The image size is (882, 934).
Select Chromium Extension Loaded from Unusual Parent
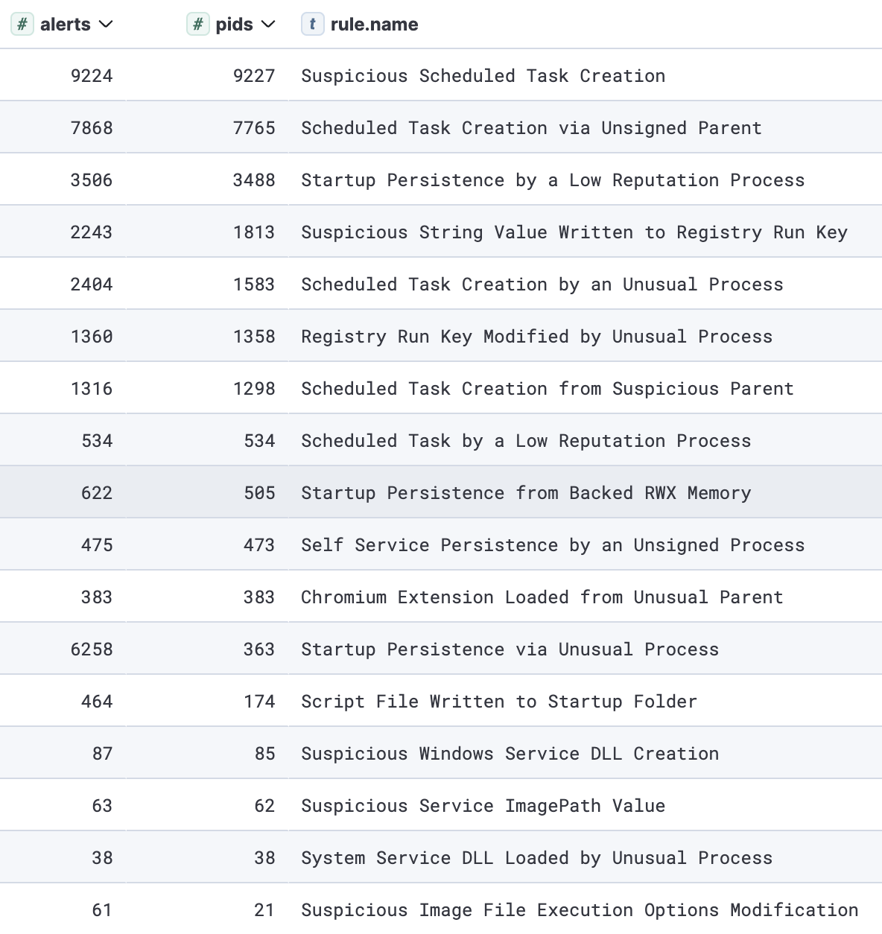[542, 597]
